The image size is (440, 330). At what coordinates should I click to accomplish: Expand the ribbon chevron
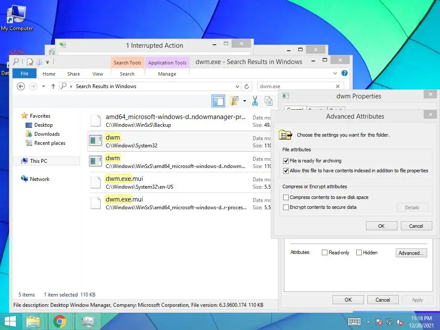(335, 73)
